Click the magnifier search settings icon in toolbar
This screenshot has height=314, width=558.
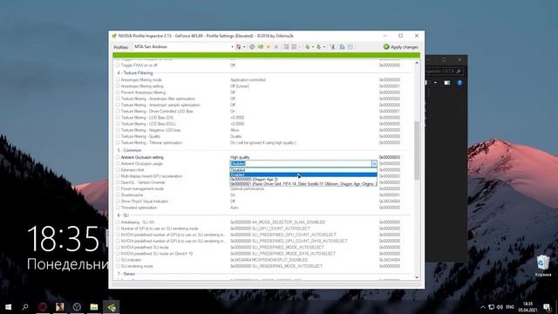point(342,46)
